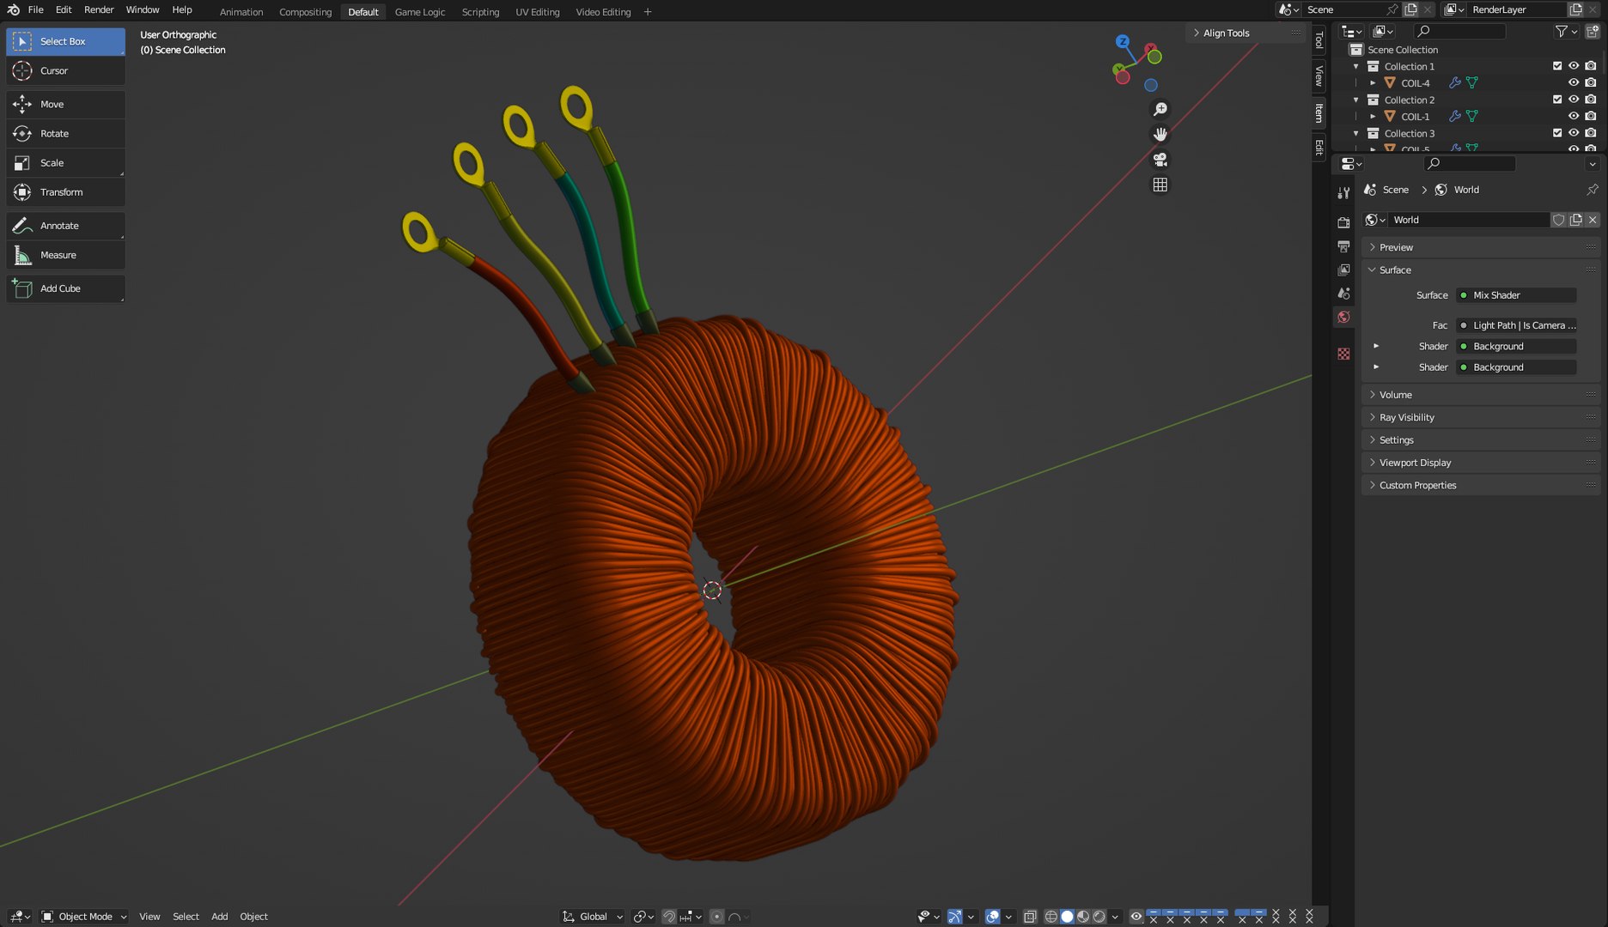Choose the Measure tool
Viewport: 1608px width, 927px height.
pos(65,254)
